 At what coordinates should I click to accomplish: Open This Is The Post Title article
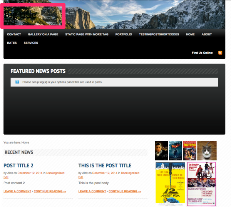pyautogui.click(x=105, y=165)
